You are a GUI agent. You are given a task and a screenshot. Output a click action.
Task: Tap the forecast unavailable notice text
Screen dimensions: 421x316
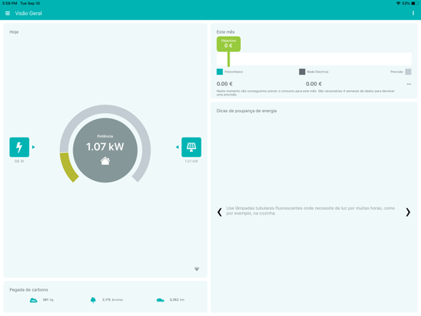(306, 92)
